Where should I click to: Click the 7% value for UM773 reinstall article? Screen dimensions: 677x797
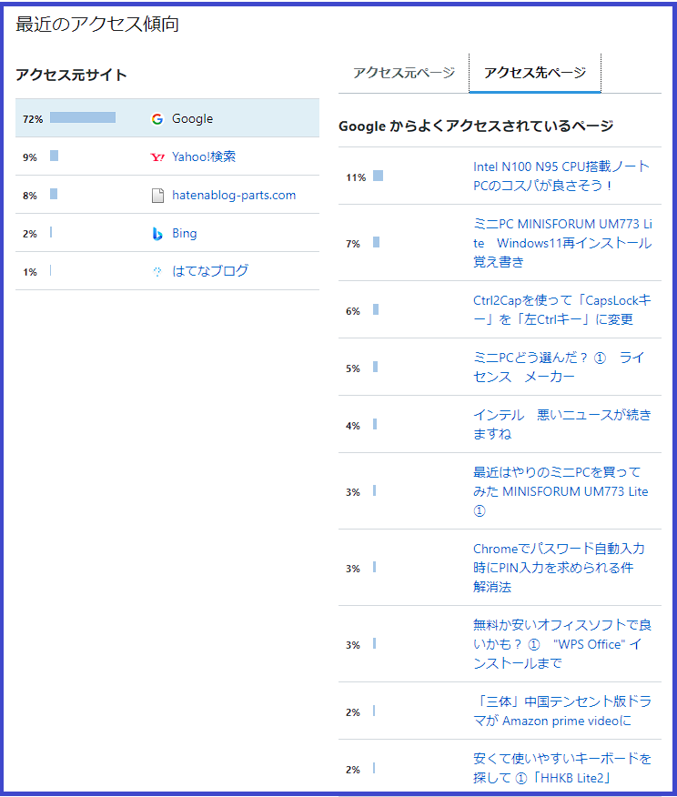(353, 244)
